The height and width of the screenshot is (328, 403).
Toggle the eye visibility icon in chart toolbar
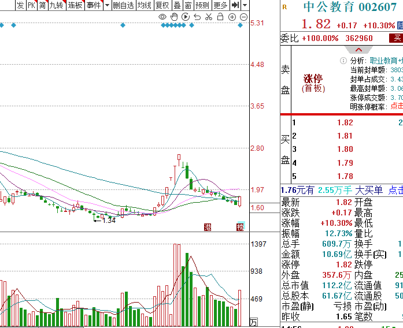coord(162,17)
